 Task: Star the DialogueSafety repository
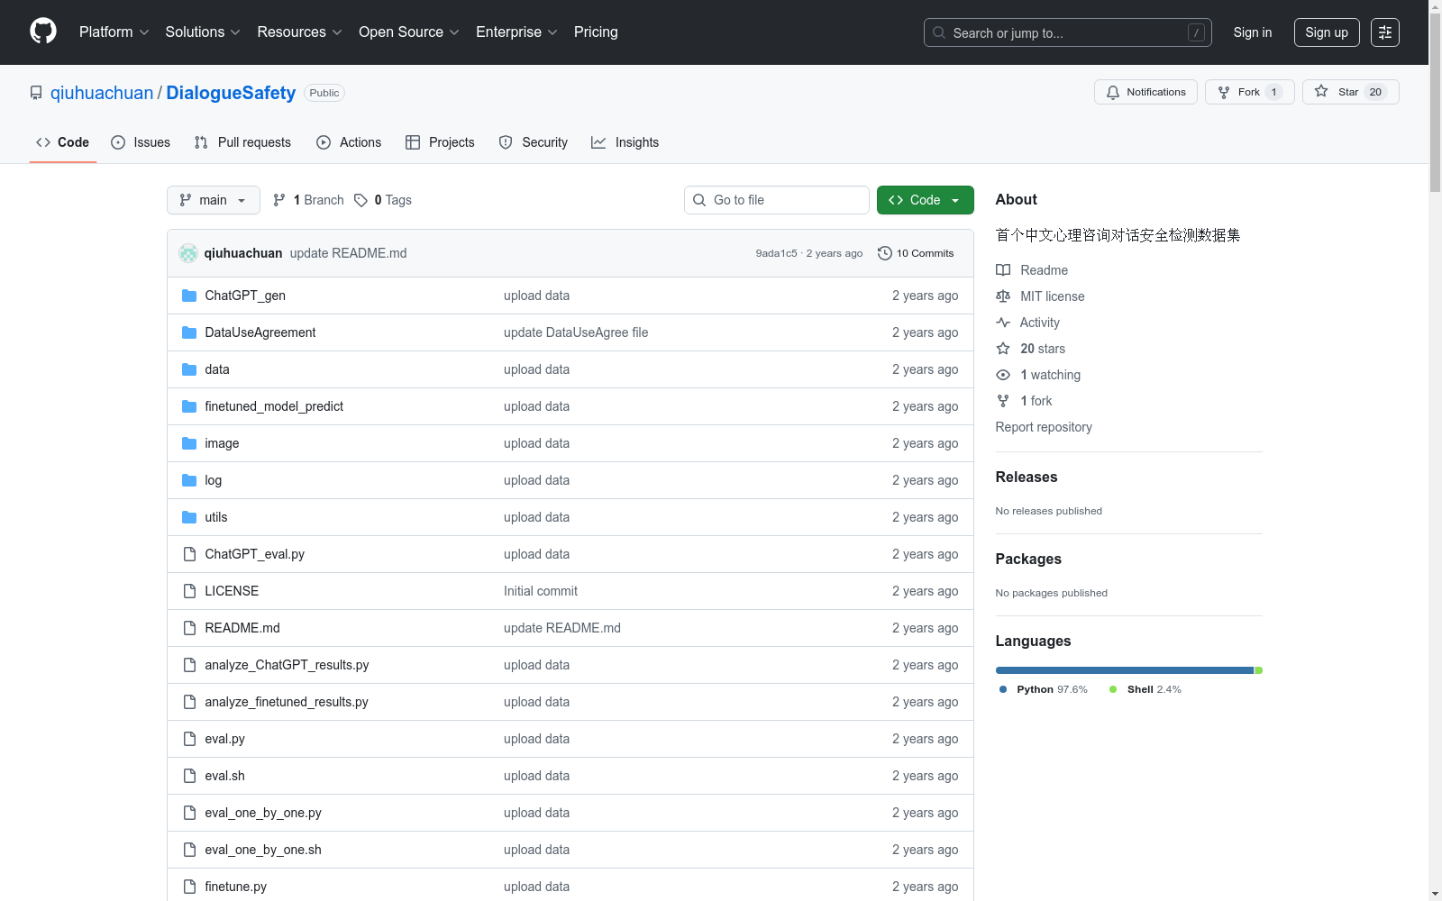[1350, 92]
